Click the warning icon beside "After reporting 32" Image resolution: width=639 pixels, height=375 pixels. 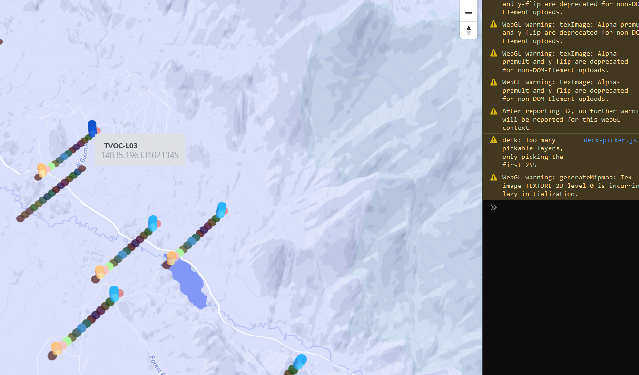point(493,111)
